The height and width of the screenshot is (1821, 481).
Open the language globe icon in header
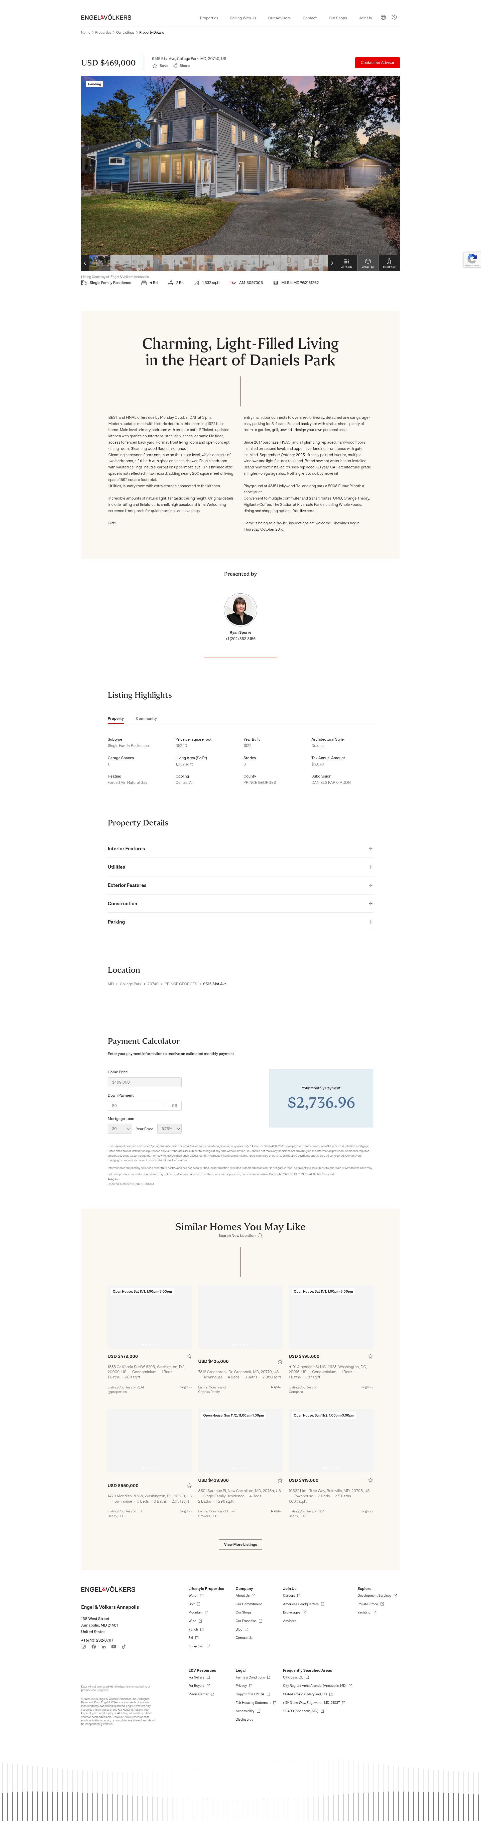[384, 18]
